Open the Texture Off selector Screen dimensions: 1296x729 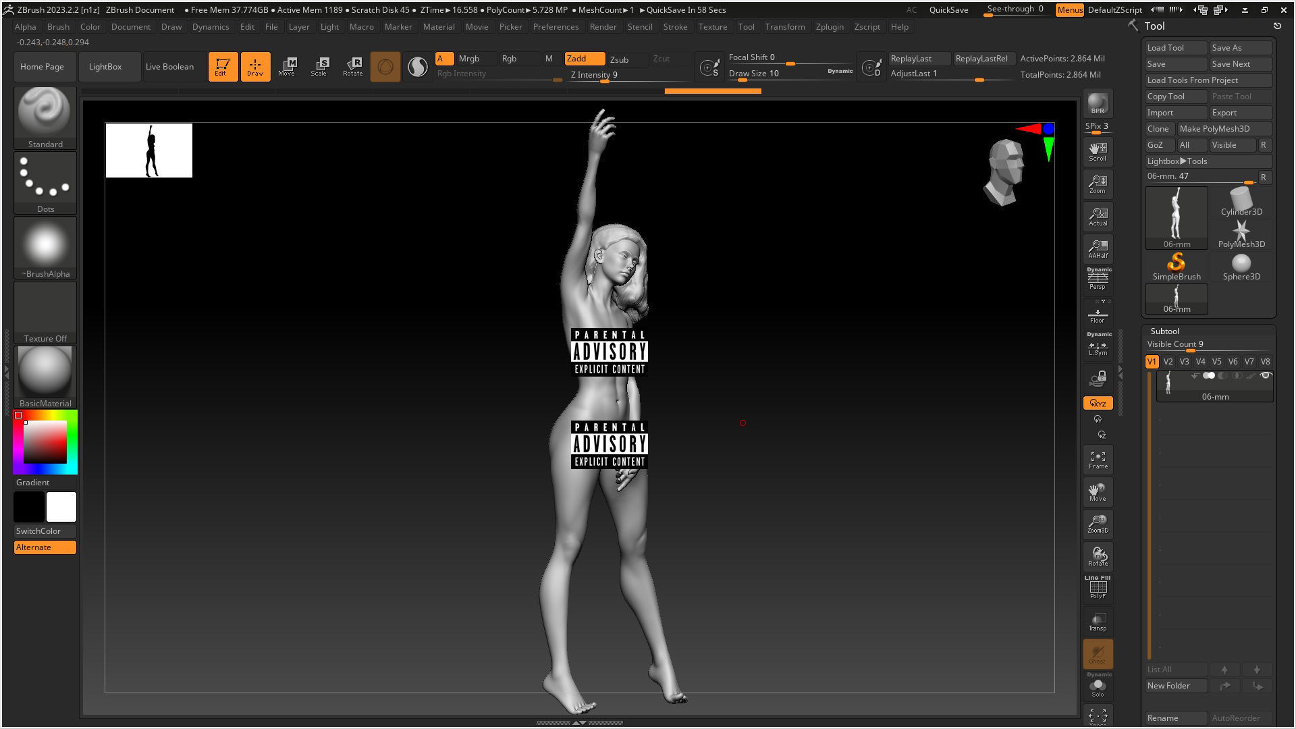(x=45, y=313)
